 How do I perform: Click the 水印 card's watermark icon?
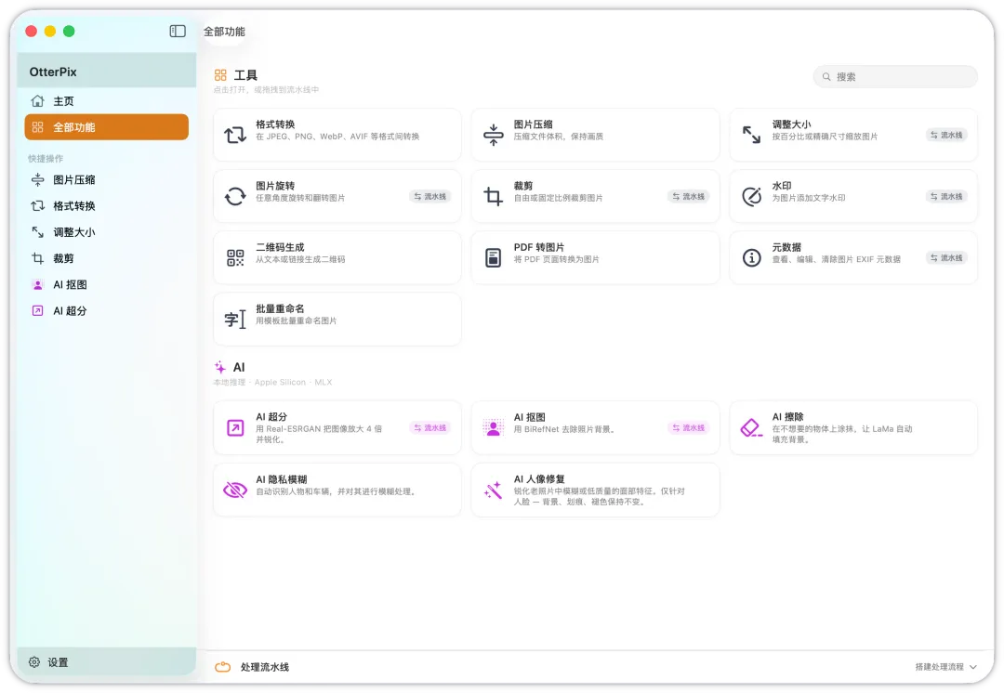pos(751,196)
